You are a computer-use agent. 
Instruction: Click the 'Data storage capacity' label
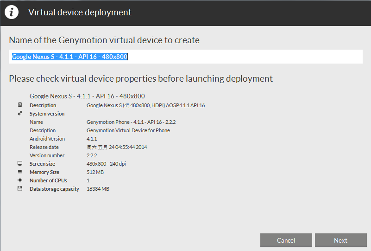[x=54, y=189]
